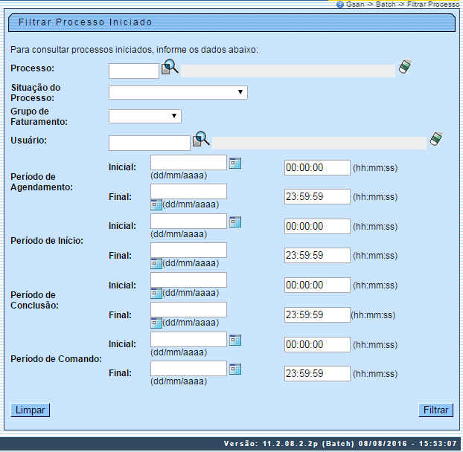Click Período de Conclusão final time 23:59:59
This screenshot has width=463, height=452.
click(317, 314)
